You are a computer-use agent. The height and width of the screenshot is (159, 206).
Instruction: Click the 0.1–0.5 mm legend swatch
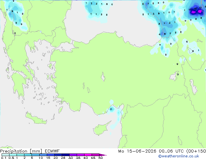6,155
